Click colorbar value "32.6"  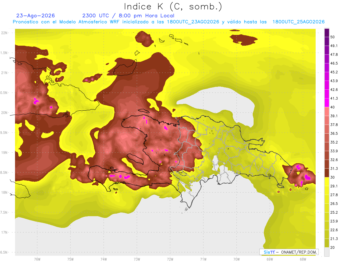tap(334, 160)
